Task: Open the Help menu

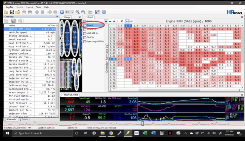Action: [47, 7]
